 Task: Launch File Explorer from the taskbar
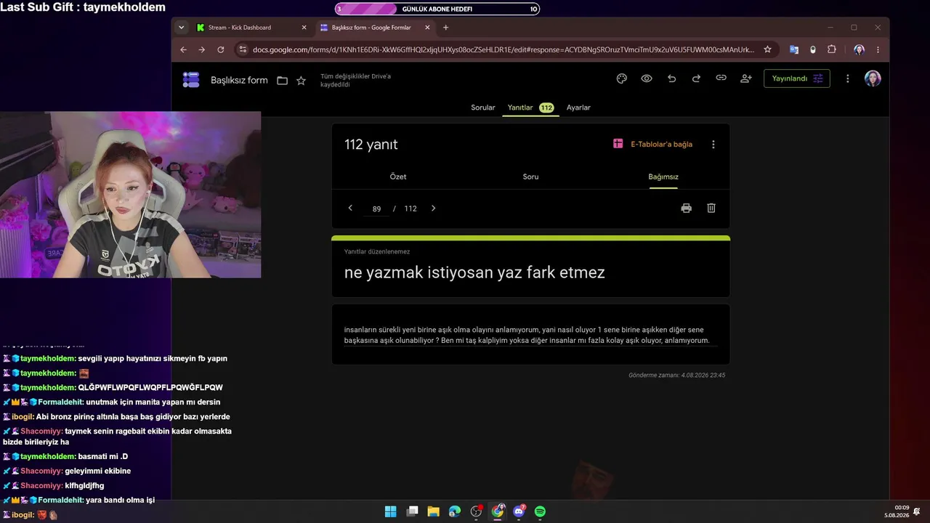[434, 511]
